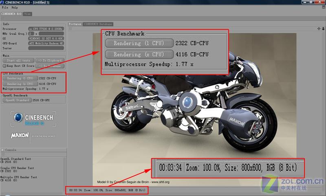Image resolution: width=326 pixels, height=196 pixels.
Task: Click the 'Single CPU Render Test' console line
Action: tap(17, 168)
